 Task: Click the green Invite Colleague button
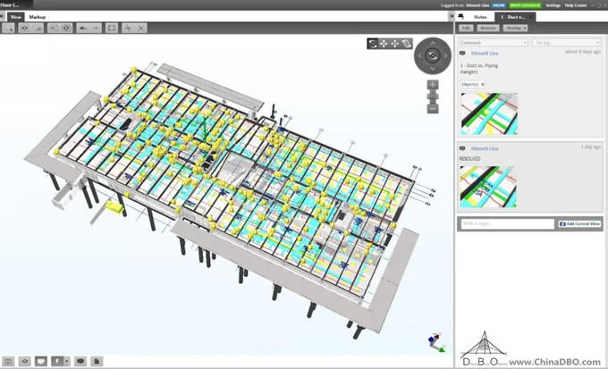click(x=525, y=5)
